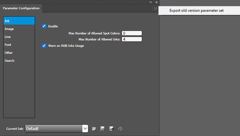Select the Ink category
Image resolution: width=240 pixels, height=136 pixels.
click(x=19, y=21)
